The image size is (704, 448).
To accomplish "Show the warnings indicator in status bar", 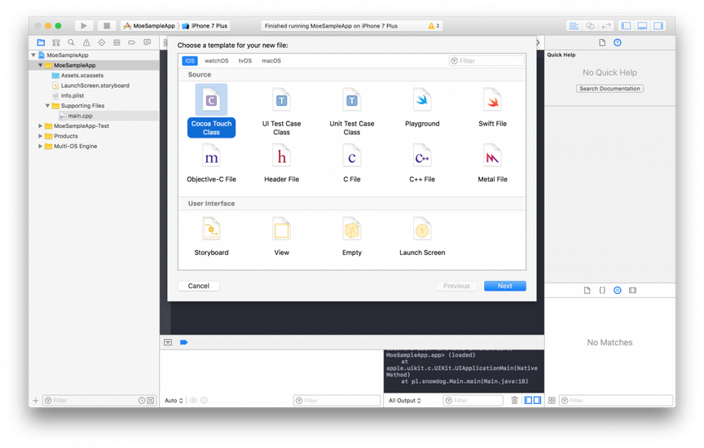I will click(433, 25).
